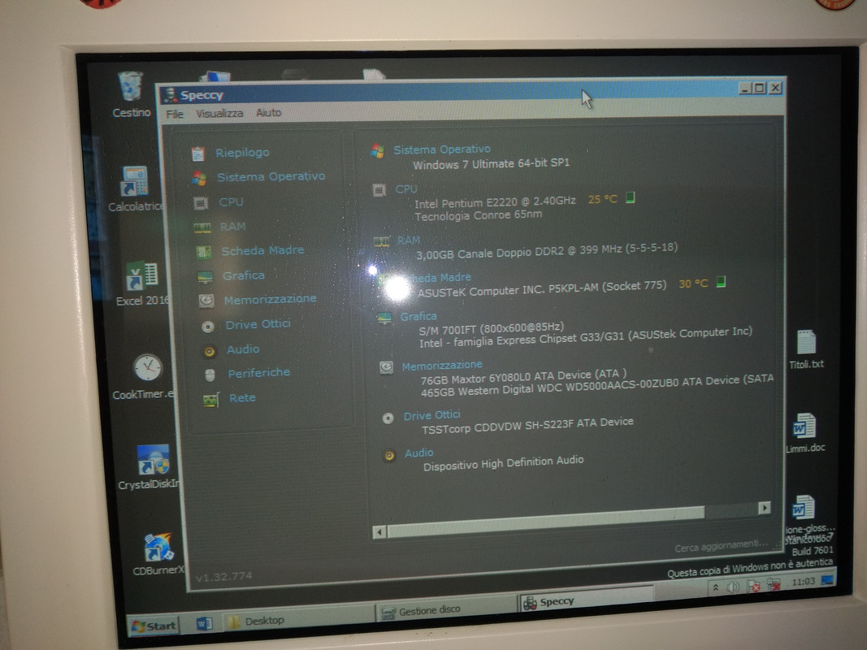Select the RAM module icon in sidebar
The width and height of the screenshot is (867, 650).
tap(202, 227)
